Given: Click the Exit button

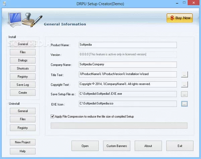Looking at the screenshot, I should point(180,146).
